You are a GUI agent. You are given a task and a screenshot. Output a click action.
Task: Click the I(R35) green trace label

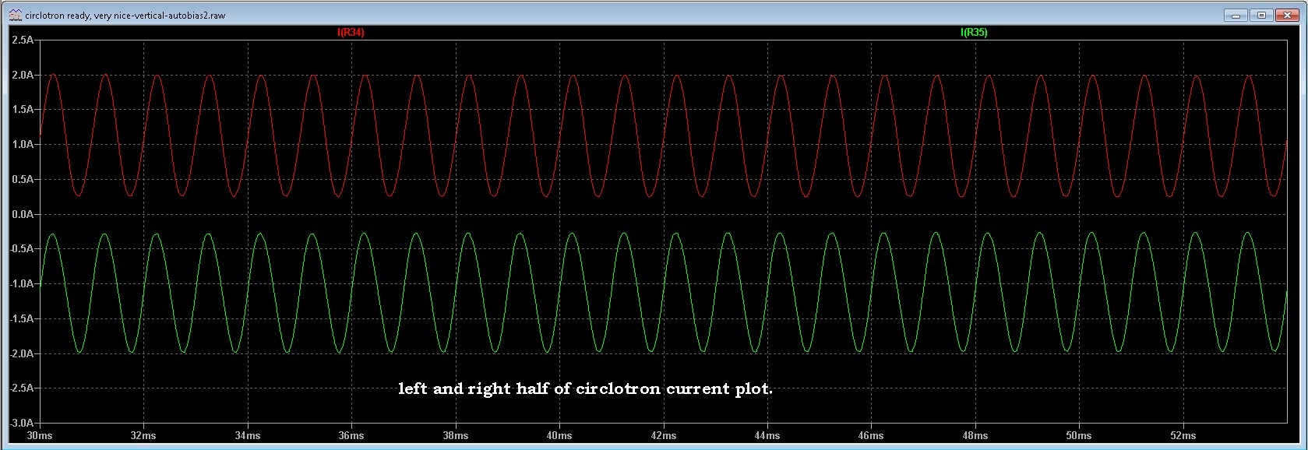[x=974, y=33]
